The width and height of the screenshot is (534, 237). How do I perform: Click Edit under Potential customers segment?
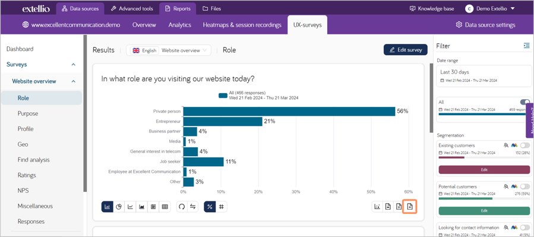(484, 211)
